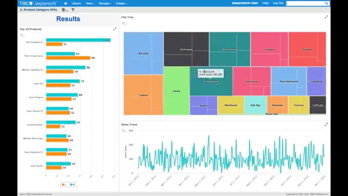This screenshot has width=348, height=196.
Task: Click the orange Super Sesame Oil bar
Action: pyautogui.click(x=58, y=113)
